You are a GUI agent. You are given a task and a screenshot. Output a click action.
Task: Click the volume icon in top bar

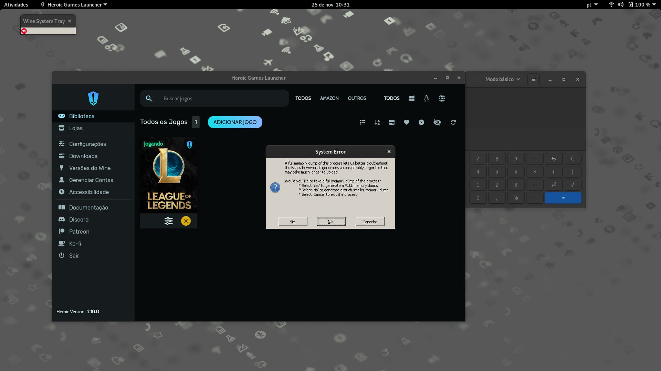point(621,5)
